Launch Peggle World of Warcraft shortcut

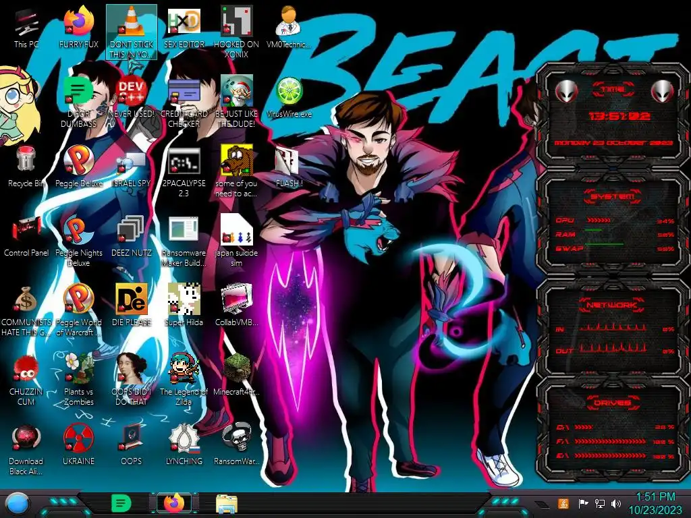pos(78,311)
